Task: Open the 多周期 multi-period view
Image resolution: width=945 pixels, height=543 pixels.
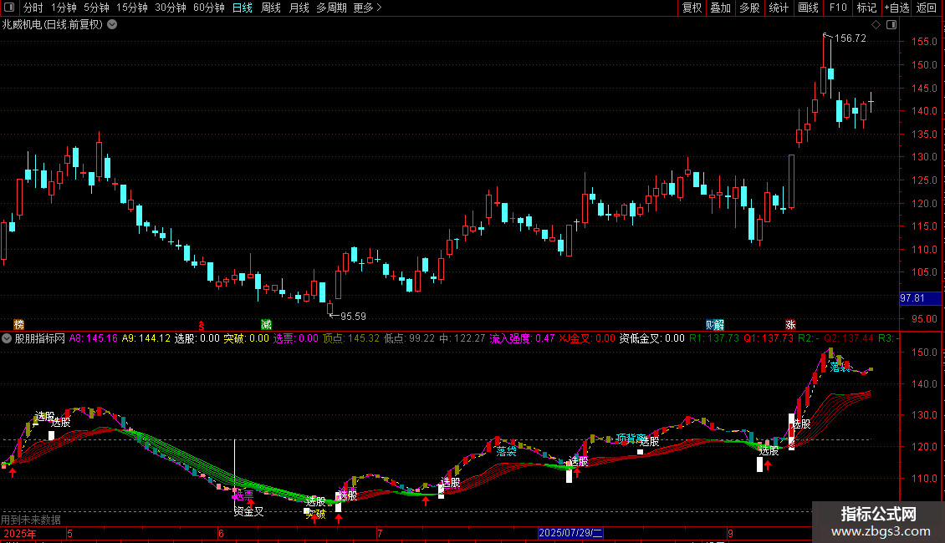Action: (331, 8)
